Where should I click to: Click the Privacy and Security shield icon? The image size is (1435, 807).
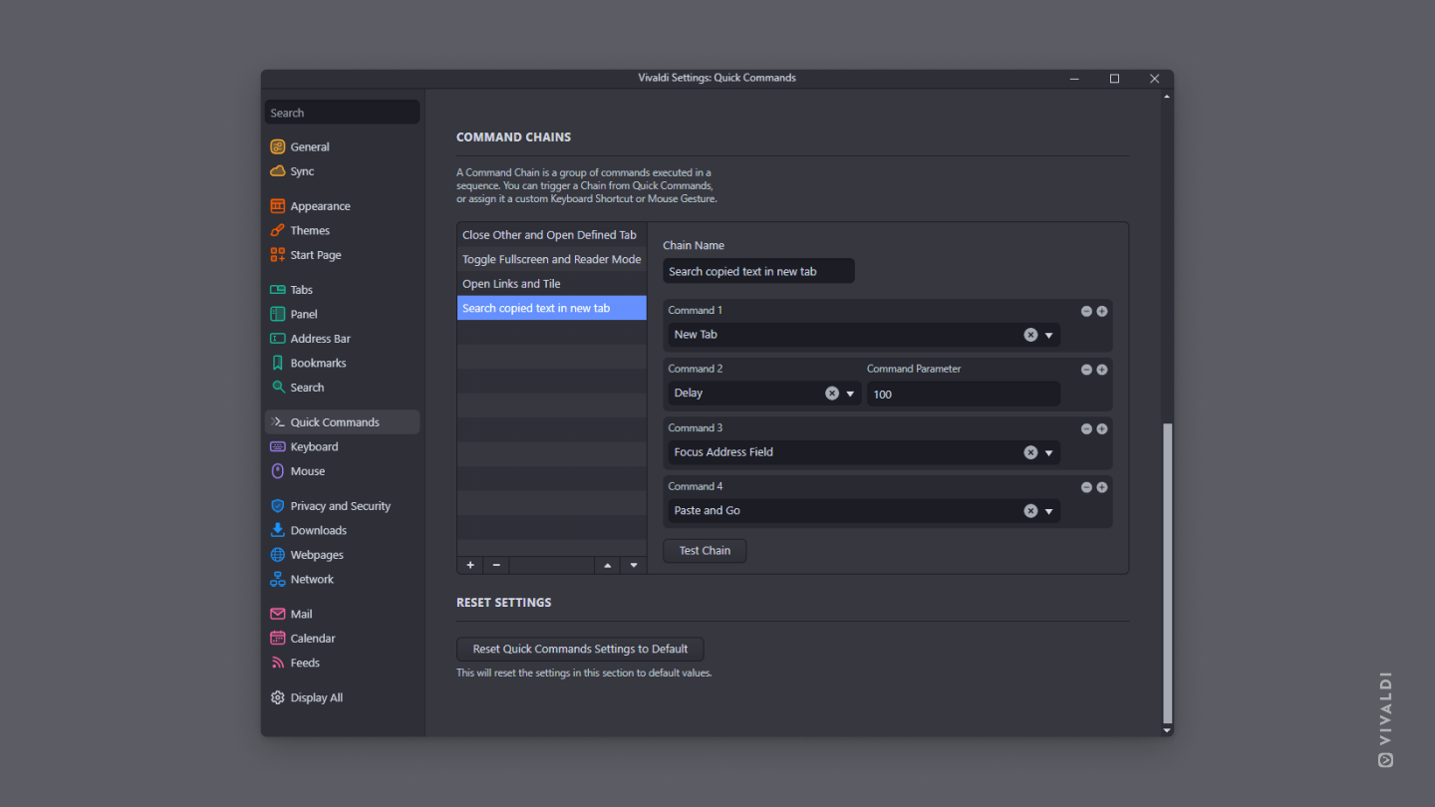click(278, 506)
